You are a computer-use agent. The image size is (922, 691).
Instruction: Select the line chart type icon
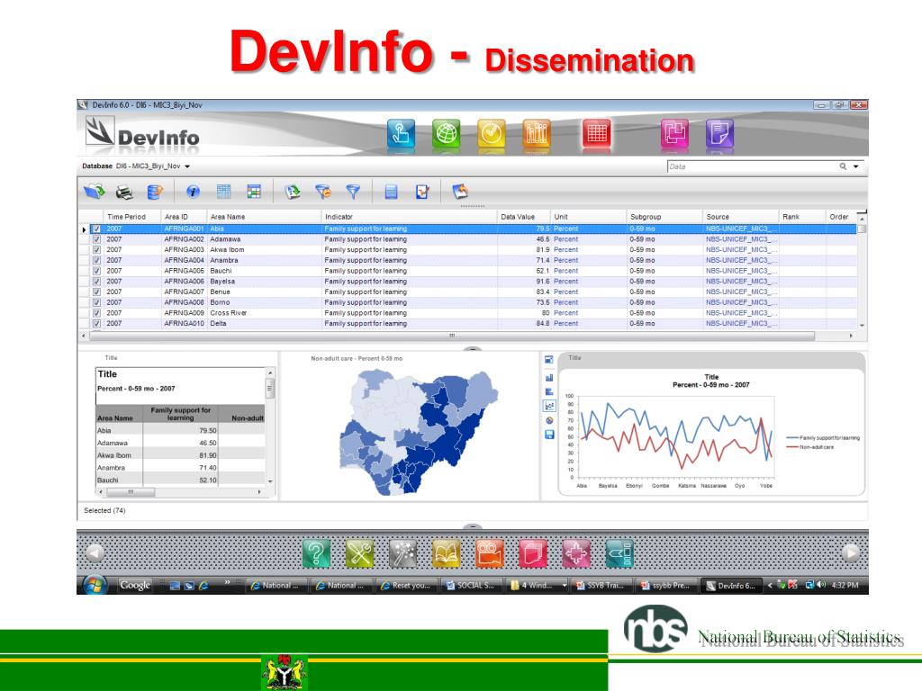(x=549, y=406)
